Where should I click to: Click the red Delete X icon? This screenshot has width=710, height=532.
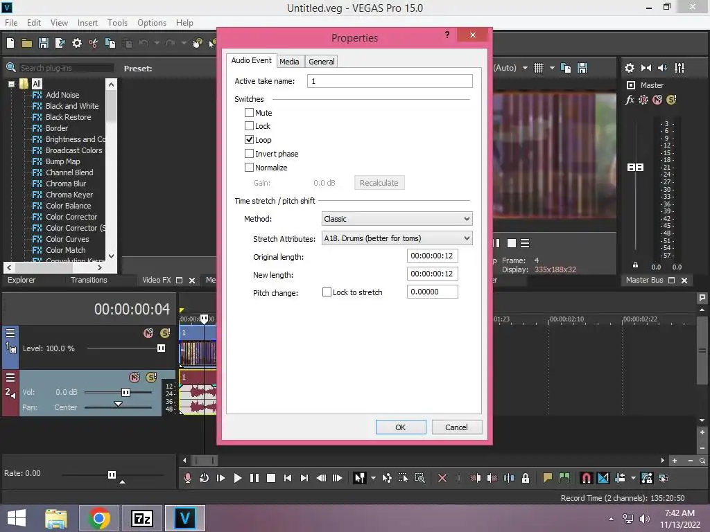(x=442, y=478)
